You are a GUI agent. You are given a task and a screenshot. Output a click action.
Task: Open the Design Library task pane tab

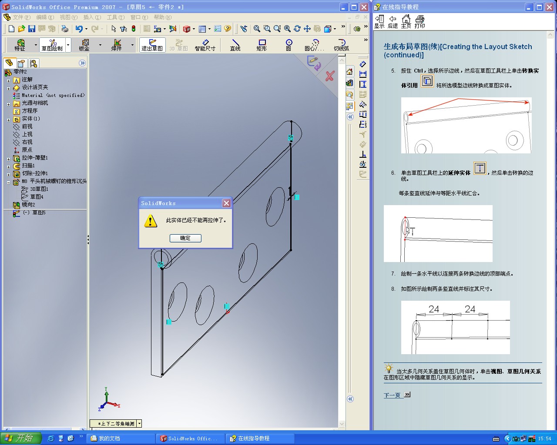[349, 83]
